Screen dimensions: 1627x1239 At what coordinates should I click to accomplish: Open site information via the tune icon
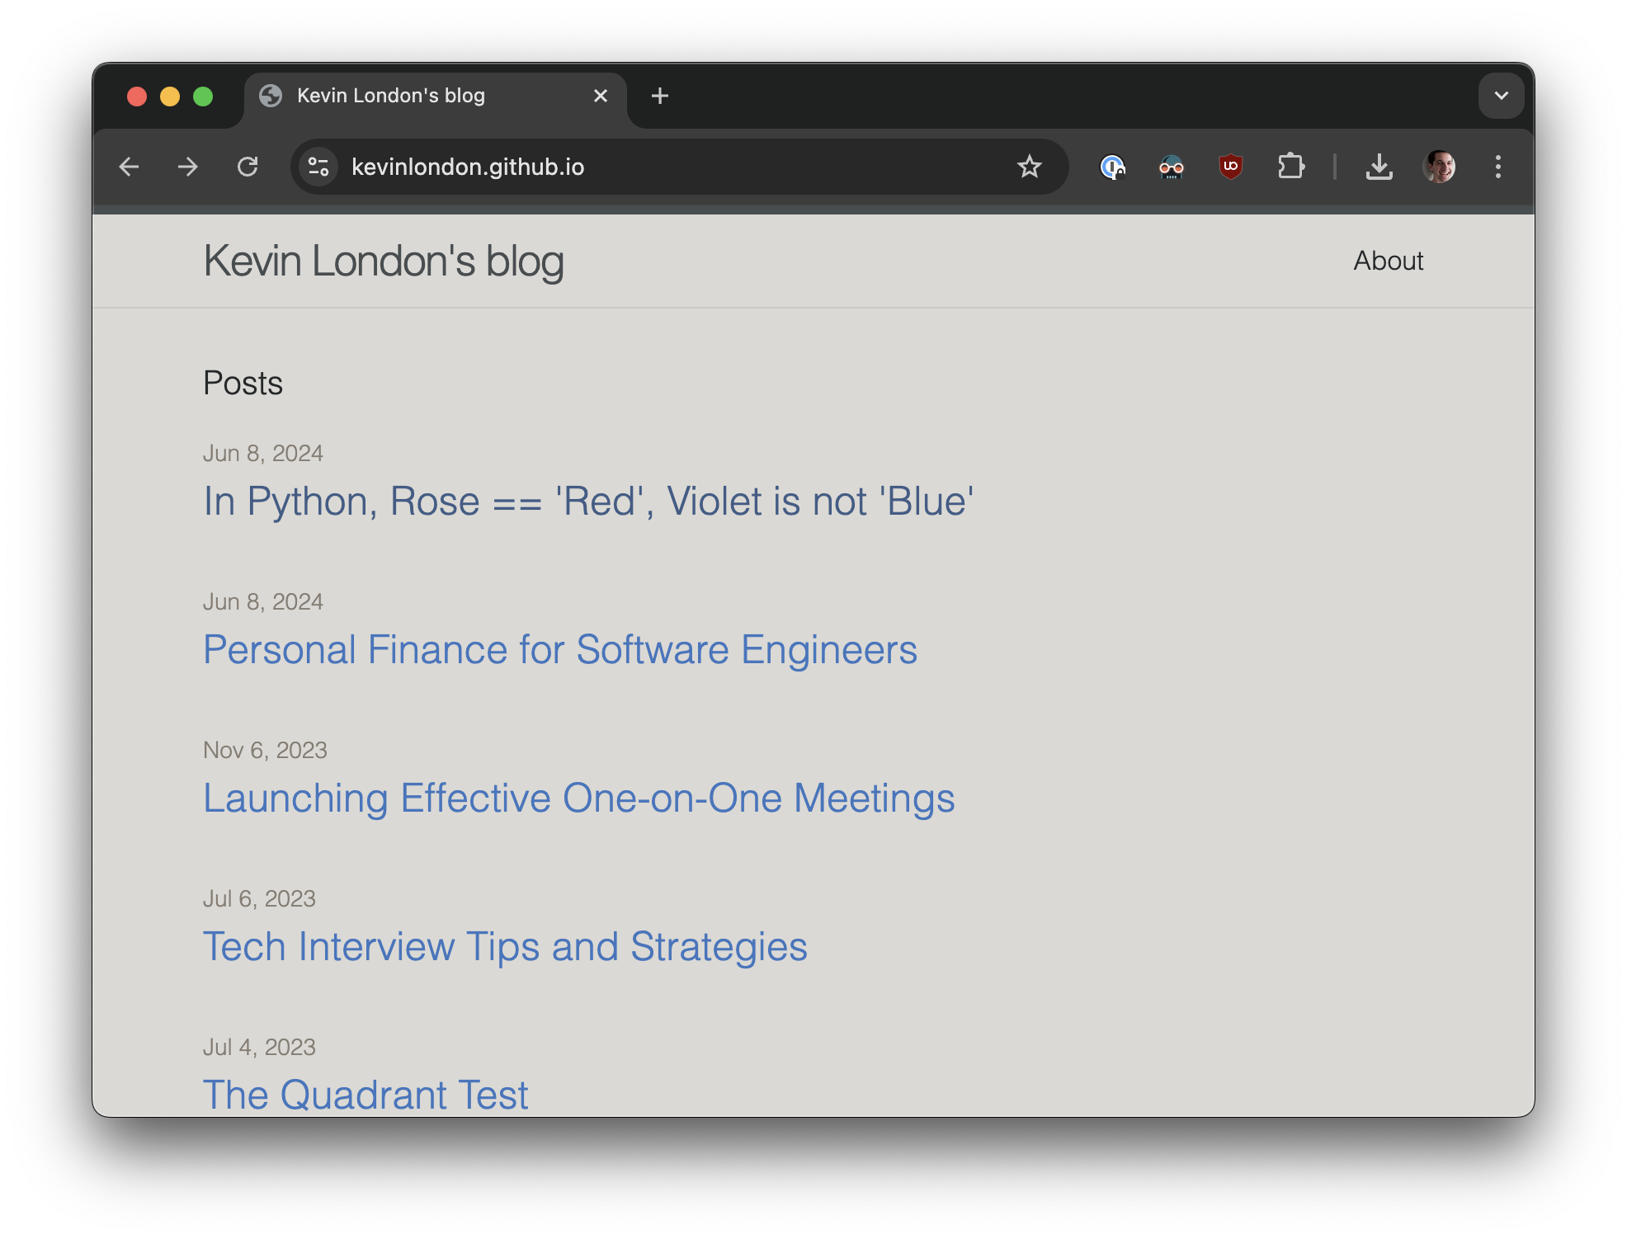click(318, 167)
